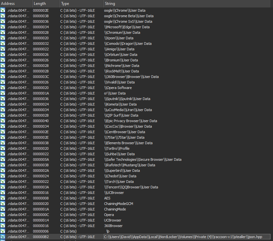Click string icon beside Nichrome User Data
273x241 pixels.
[3, 66]
